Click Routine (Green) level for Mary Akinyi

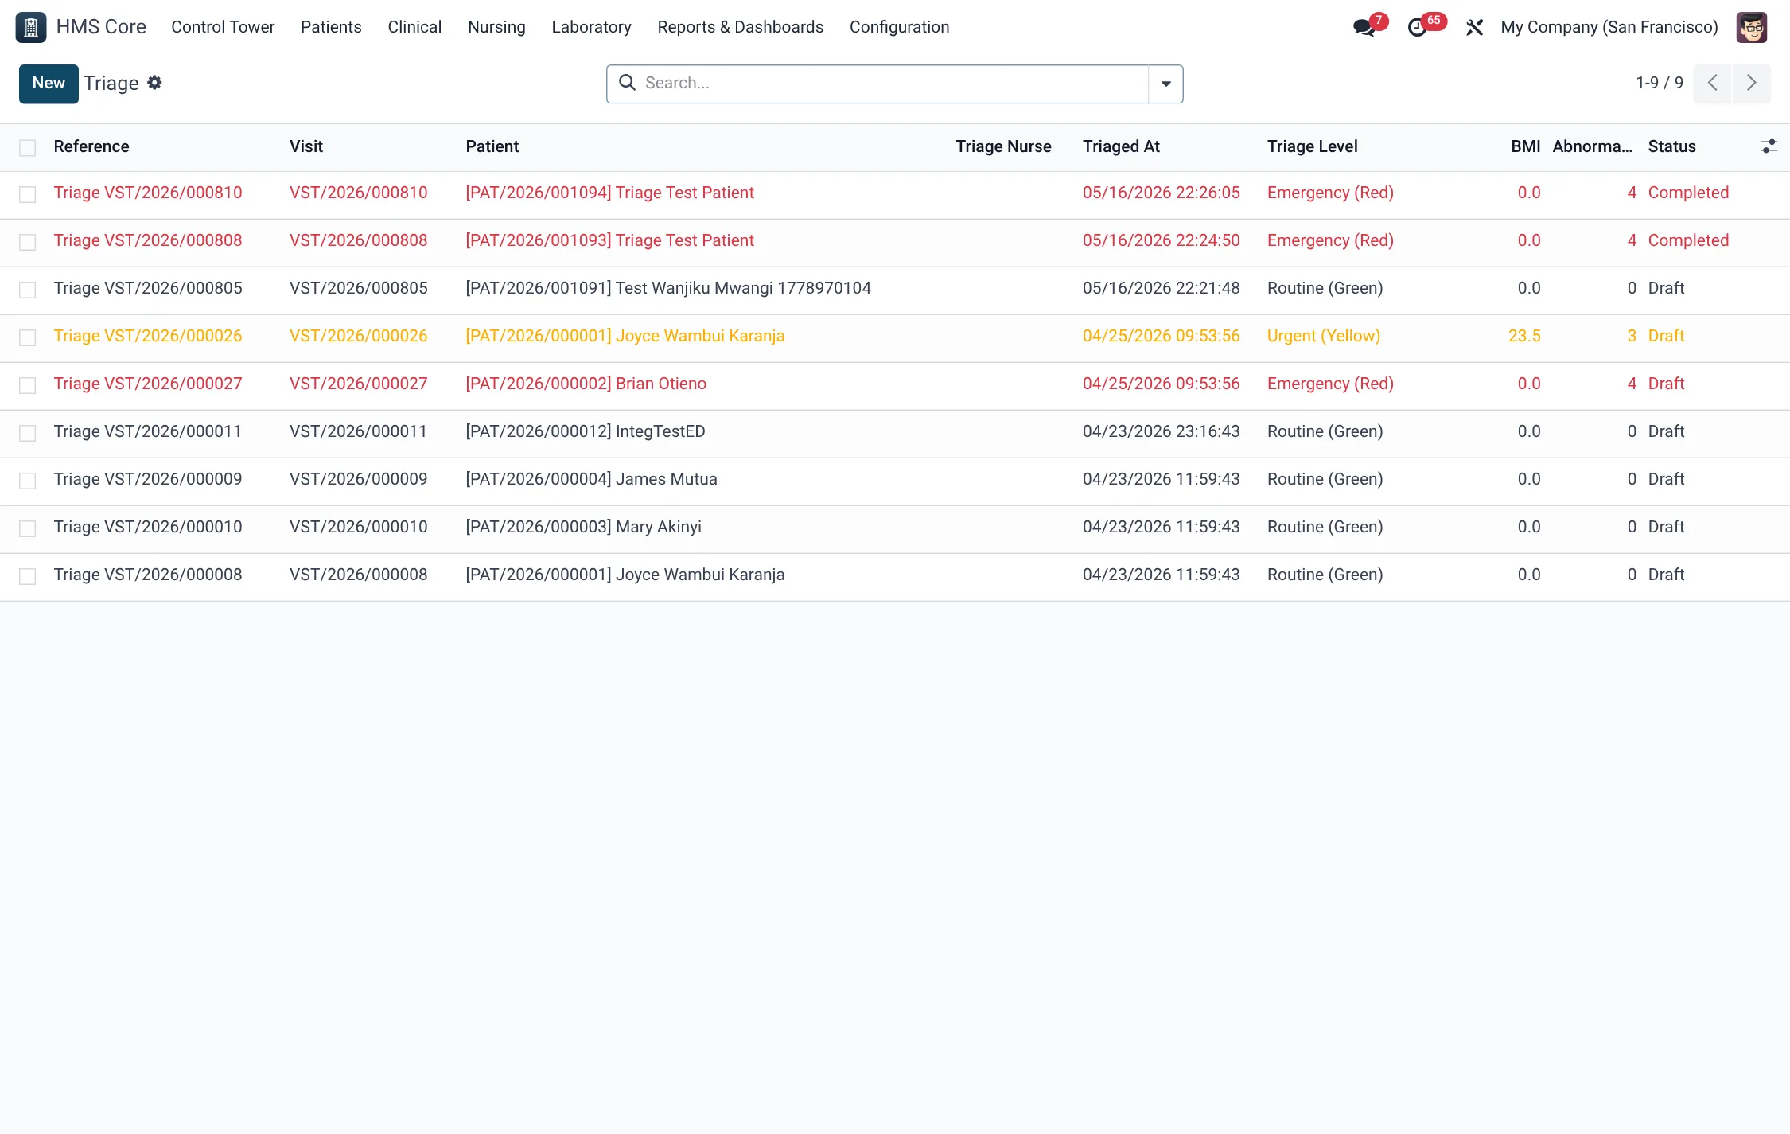tap(1325, 527)
